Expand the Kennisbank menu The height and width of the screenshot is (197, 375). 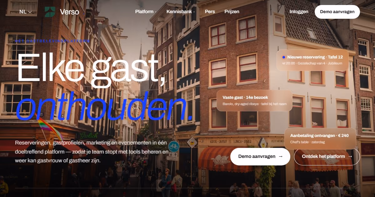181,12
